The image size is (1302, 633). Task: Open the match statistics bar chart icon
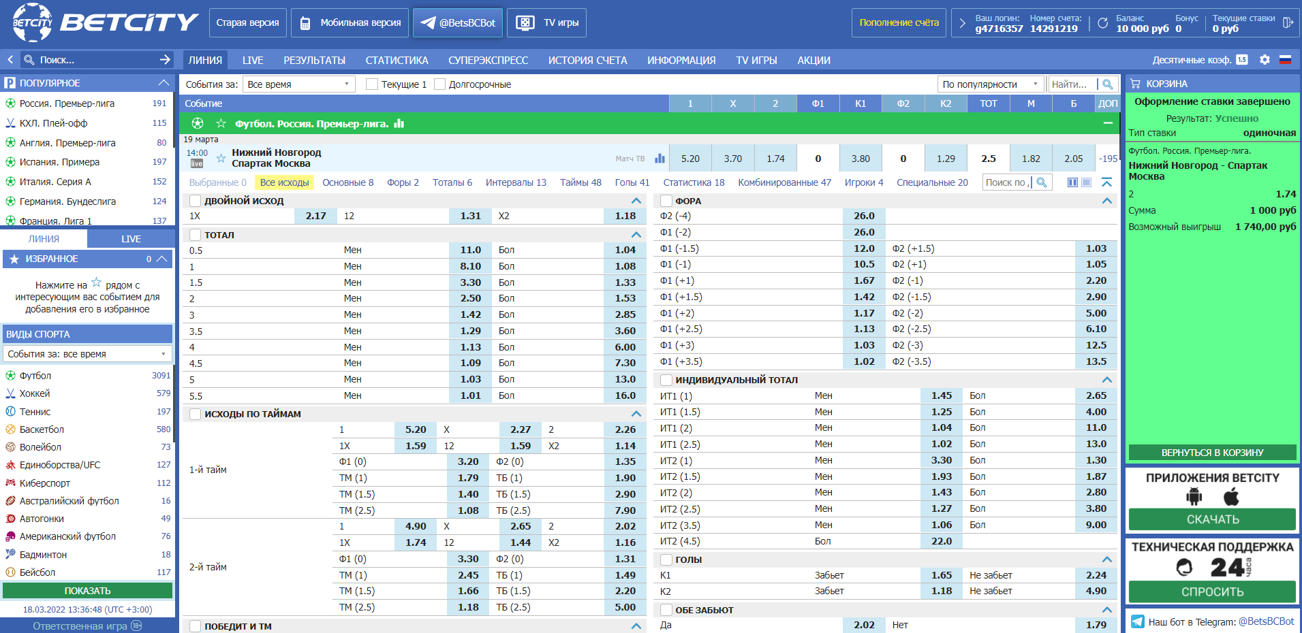(x=660, y=158)
